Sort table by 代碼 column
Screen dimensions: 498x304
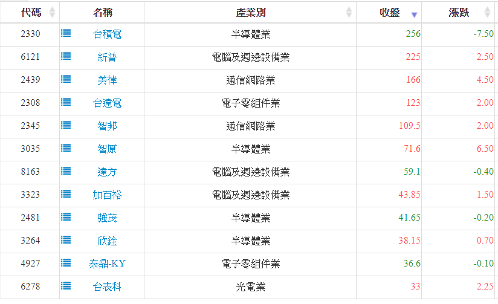click(30, 13)
